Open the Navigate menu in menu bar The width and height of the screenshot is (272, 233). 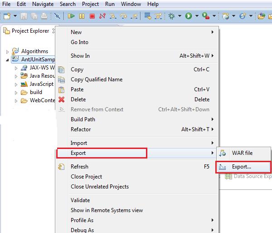tap(43, 4)
